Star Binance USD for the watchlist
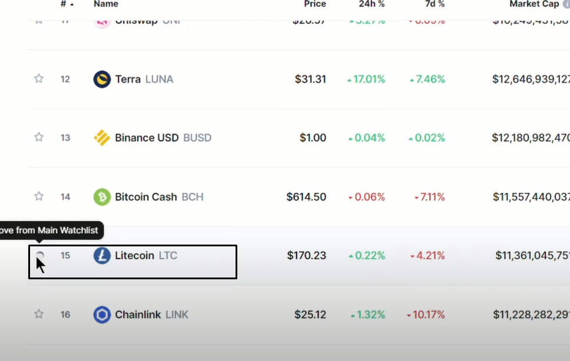This screenshot has height=361, width=570. pyautogui.click(x=39, y=137)
